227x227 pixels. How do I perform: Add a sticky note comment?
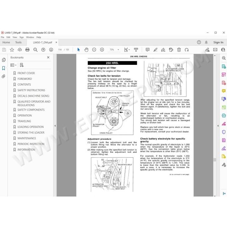pos(148,50)
